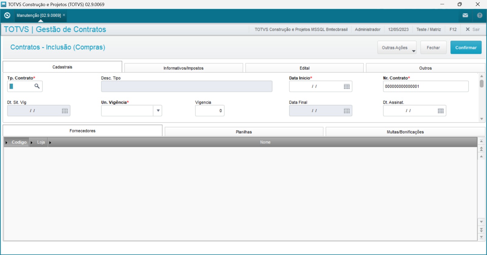Jump to first grid row arrow
The height and width of the screenshot is (255, 487).
click(481, 141)
